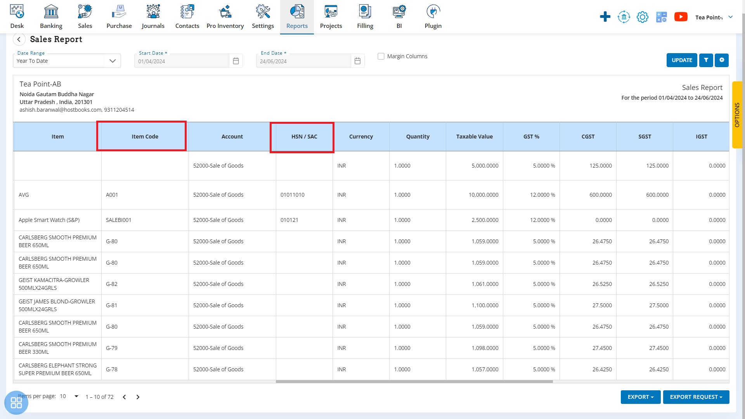Click item code A001
The width and height of the screenshot is (745, 419).
pos(112,195)
